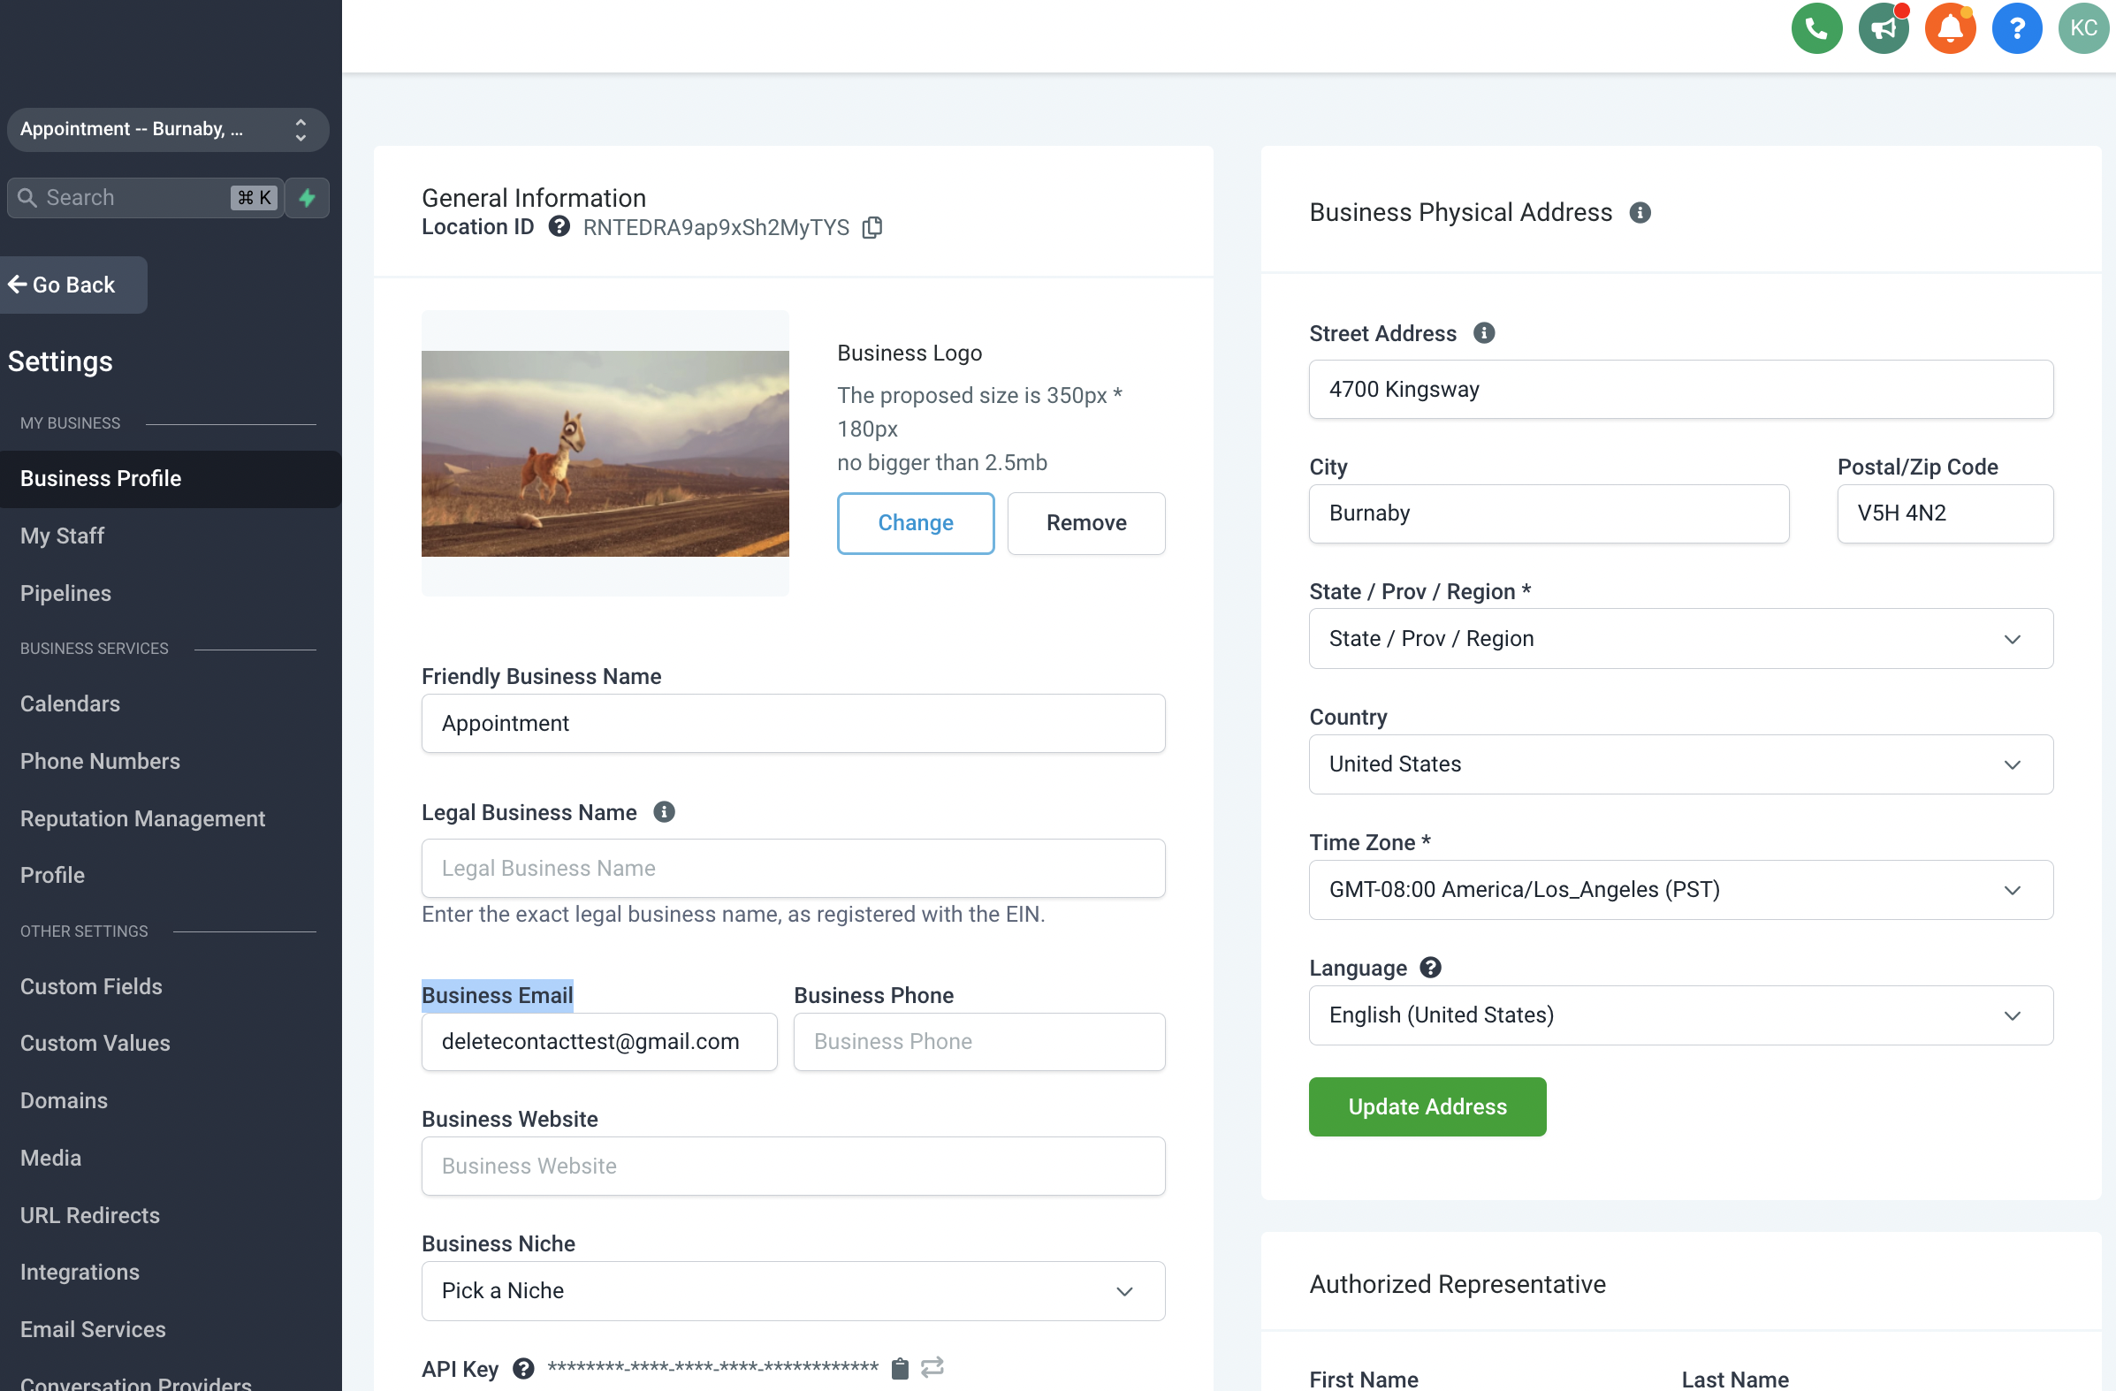Copy the Location ID with copy icon
This screenshot has width=2116, height=1391.
coord(872,227)
